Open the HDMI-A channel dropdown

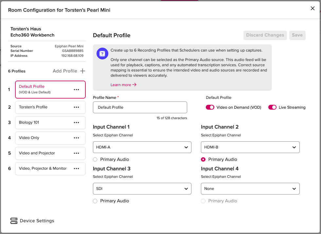[x=142, y=147]
